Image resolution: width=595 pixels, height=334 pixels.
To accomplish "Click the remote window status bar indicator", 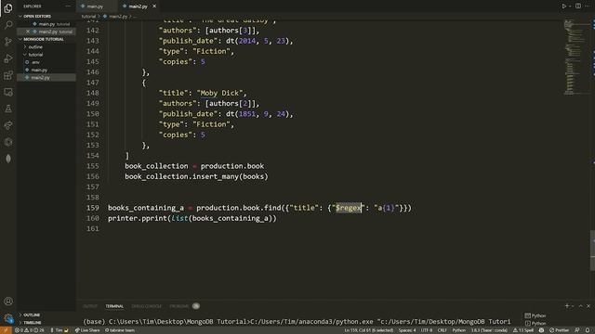I will click(x=7, y=330).
